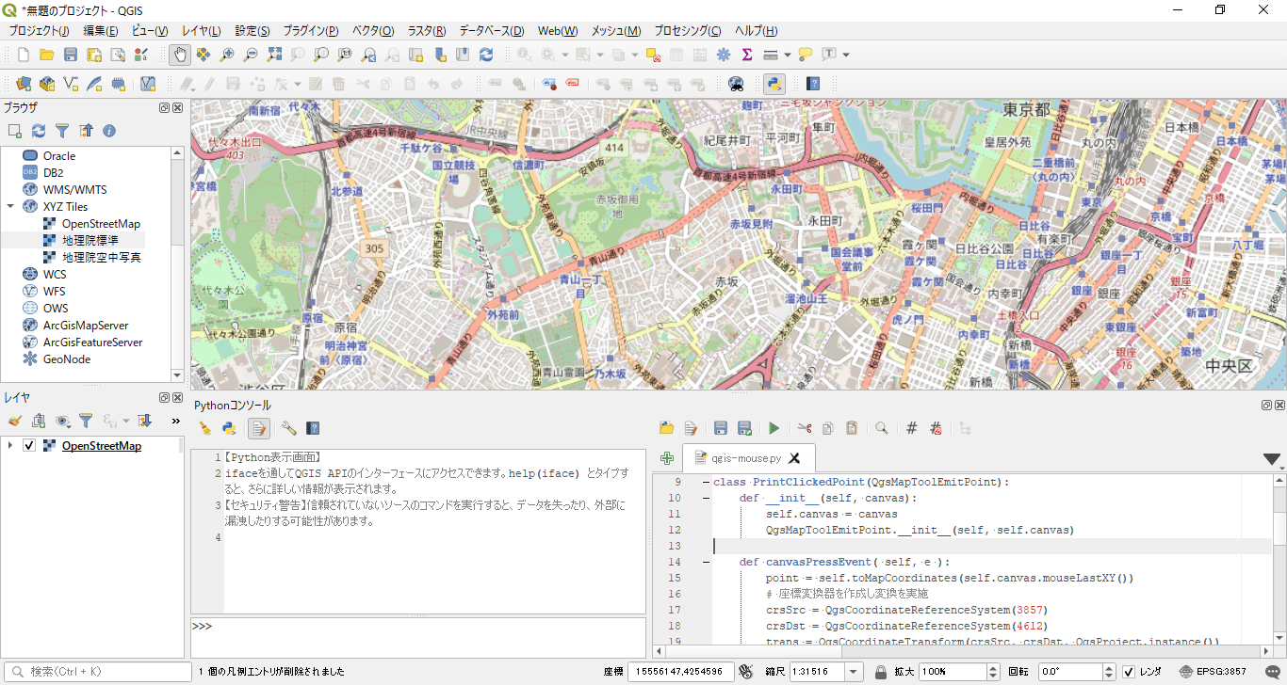Select the 地理院標準 XYZ tile entry
Screen dimensions: 1287x685
(x=90, y=241)
